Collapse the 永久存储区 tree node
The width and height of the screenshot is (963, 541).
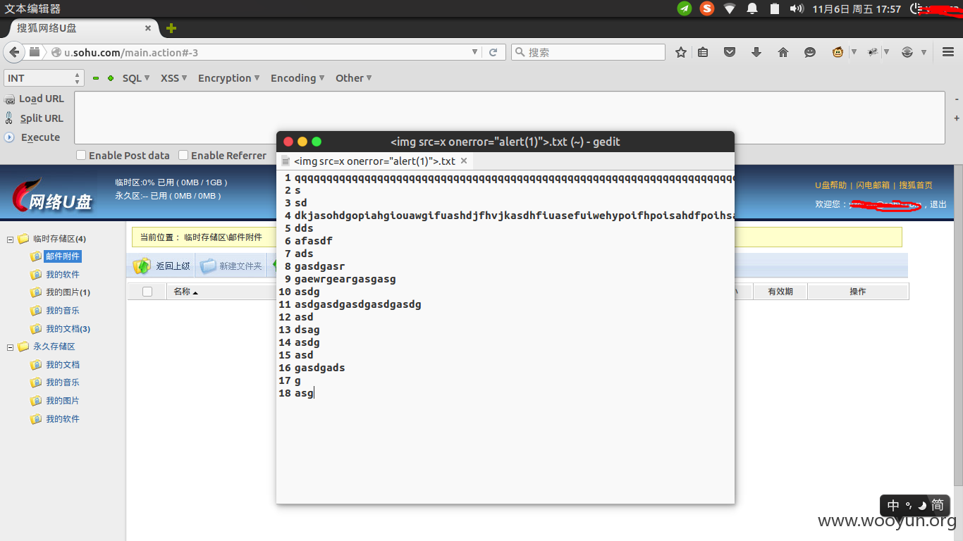10,347
